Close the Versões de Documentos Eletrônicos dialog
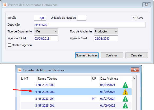 click(x=146, y=4)
